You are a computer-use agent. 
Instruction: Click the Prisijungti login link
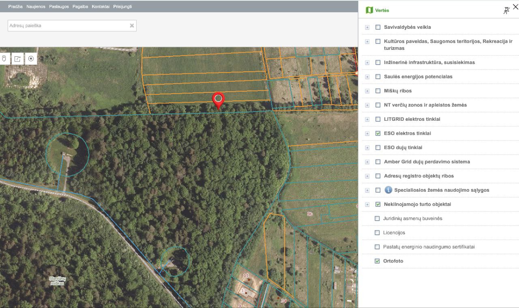(x=122, y=6)
